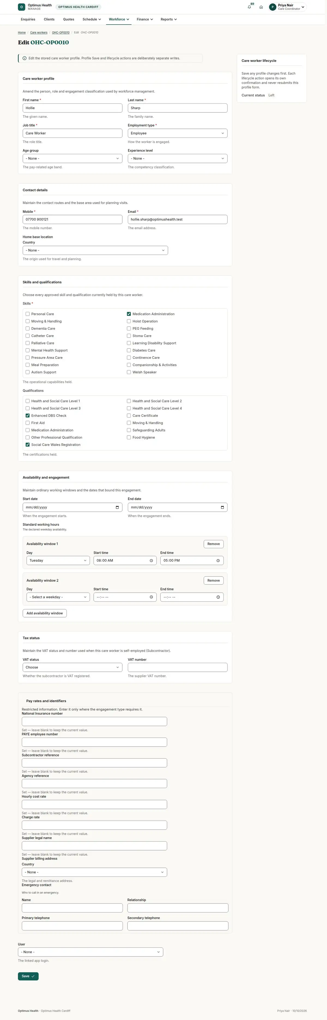Screen dimensions: 327x1020
Task: Click the Save button
Action: click(28, 976)
